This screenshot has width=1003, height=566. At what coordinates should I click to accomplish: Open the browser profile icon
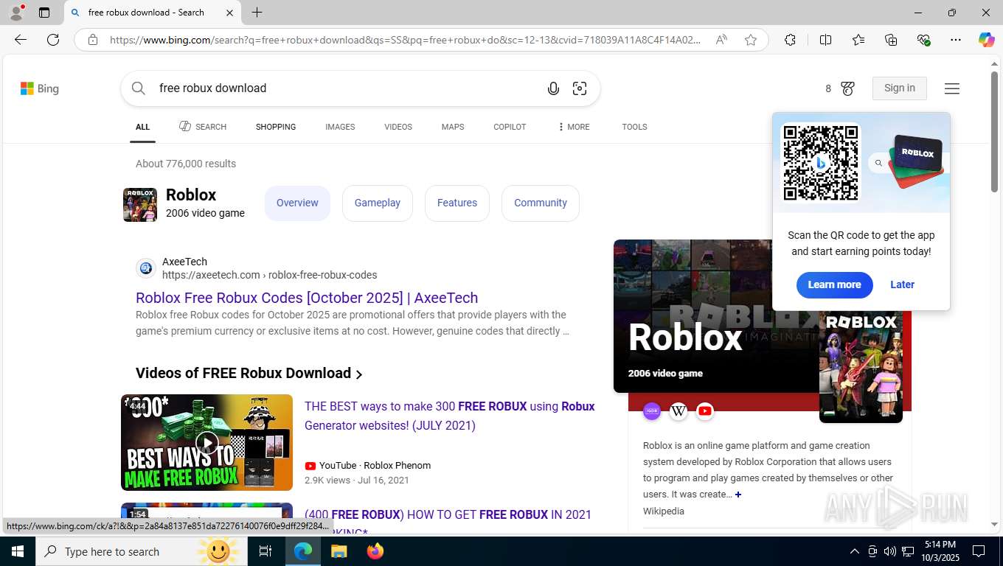16,13
